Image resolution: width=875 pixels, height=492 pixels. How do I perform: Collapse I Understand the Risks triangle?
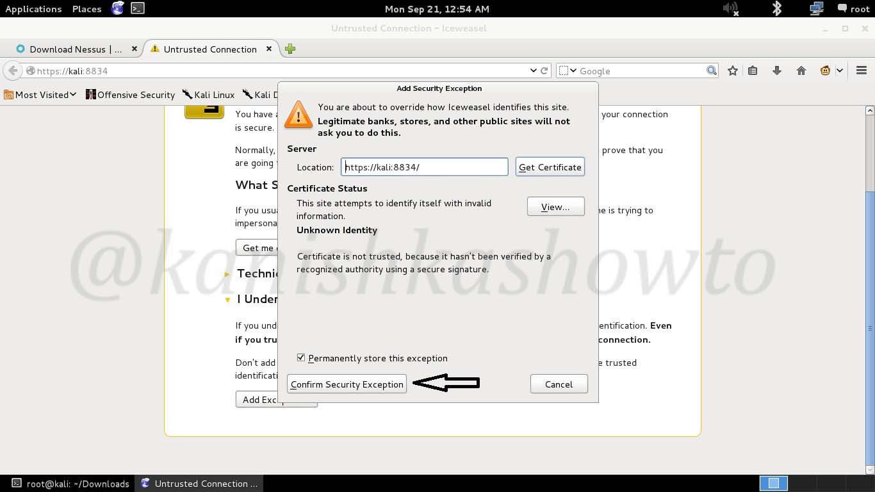pos(227,300)
